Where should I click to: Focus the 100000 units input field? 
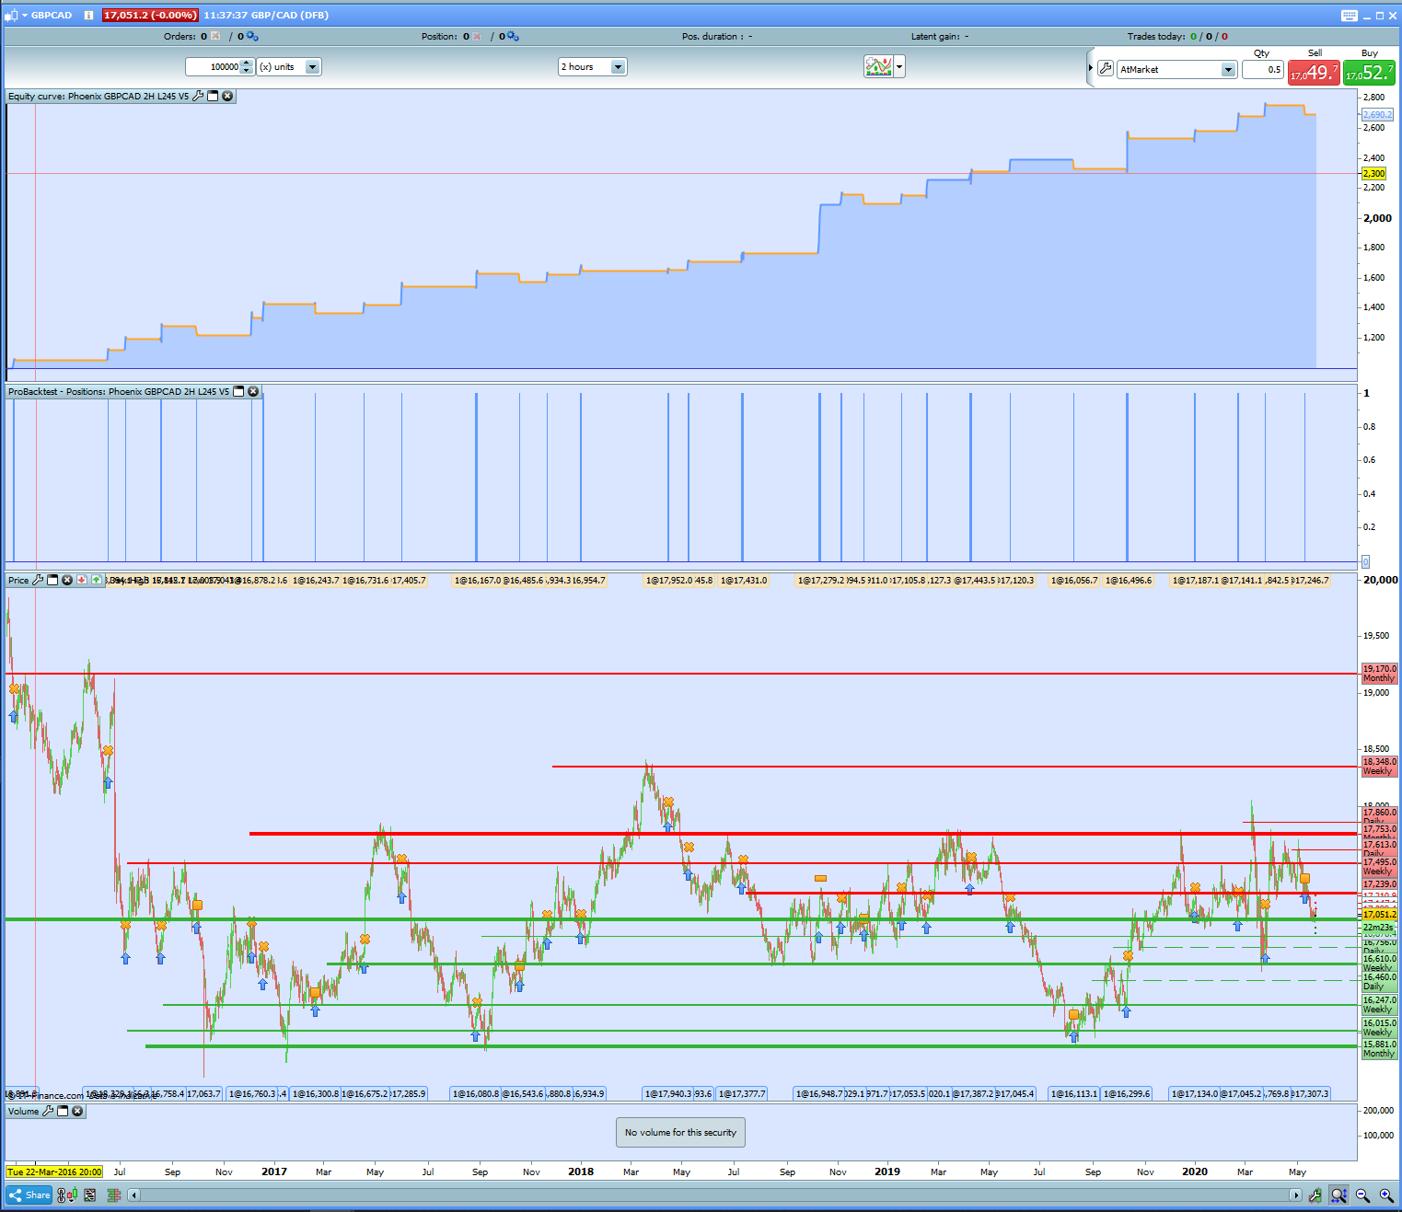pyautogui.click(x=214, y=67)
